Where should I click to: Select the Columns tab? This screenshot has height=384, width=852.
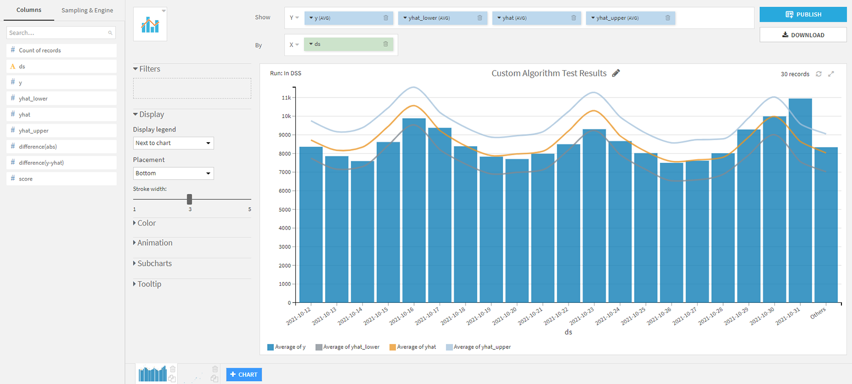[x=29, y=10]
